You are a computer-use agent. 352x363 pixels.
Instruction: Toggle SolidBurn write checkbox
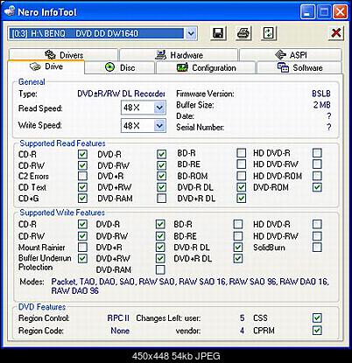pyautogui.click(x=317, y=248)
